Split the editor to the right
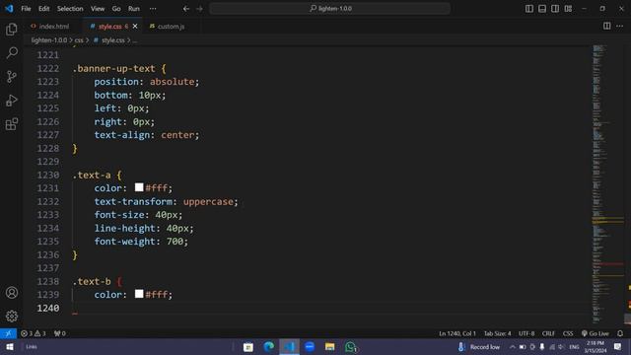Screen dimensions: 631x355 tap(607, 27)
